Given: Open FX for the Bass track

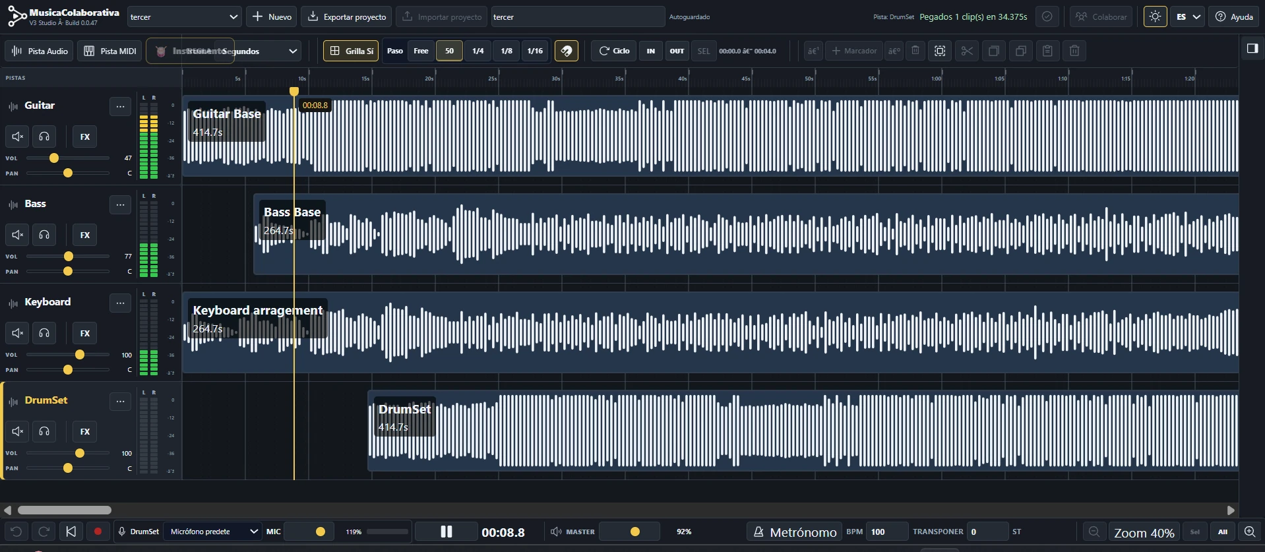Looking at the screenshot, I should pos(85,235).
